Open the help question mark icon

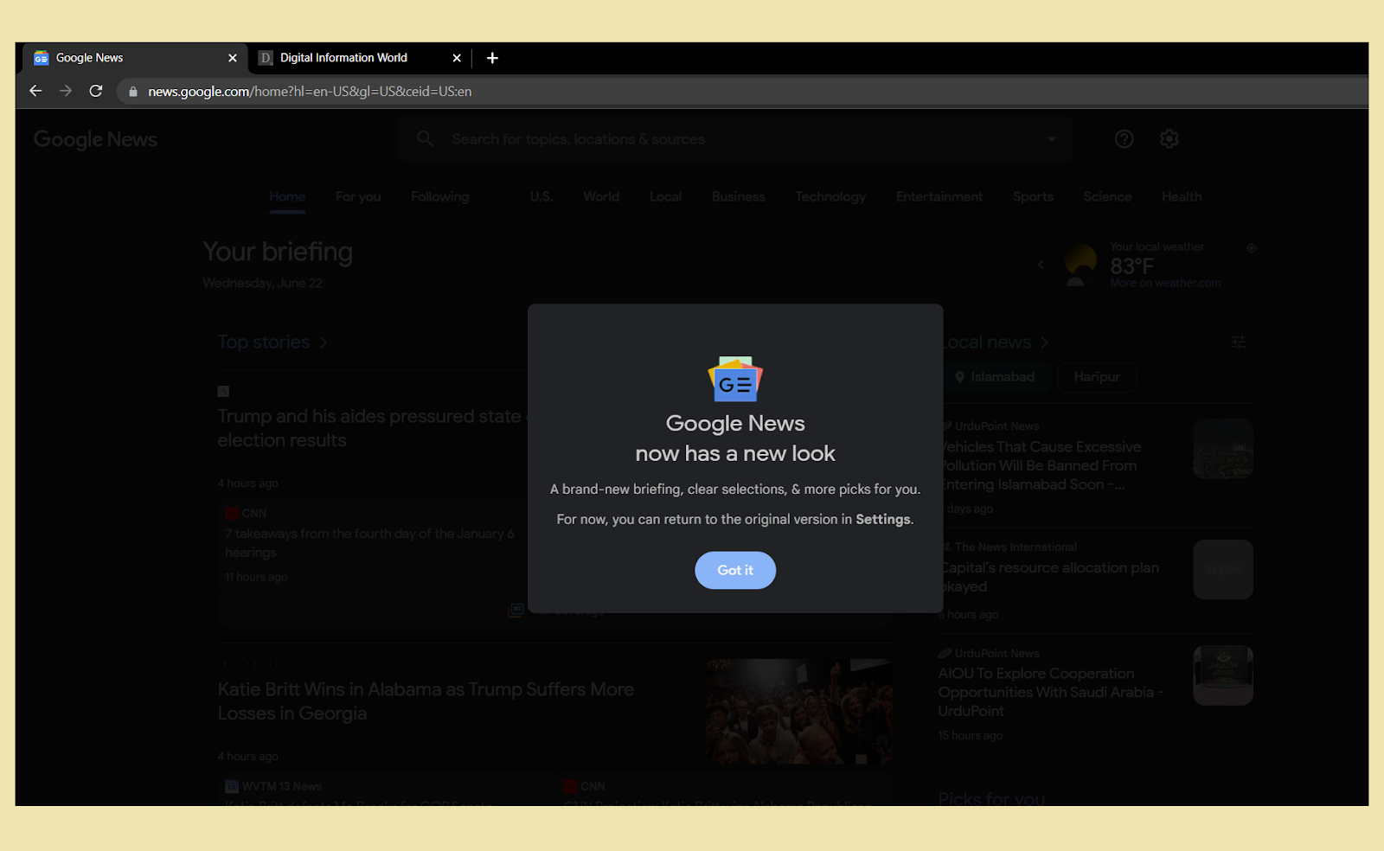point(1124,139)
